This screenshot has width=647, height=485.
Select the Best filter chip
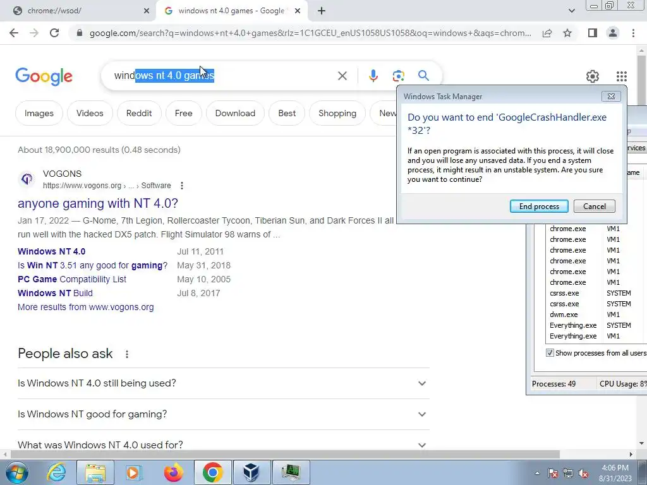click(287, 114)
